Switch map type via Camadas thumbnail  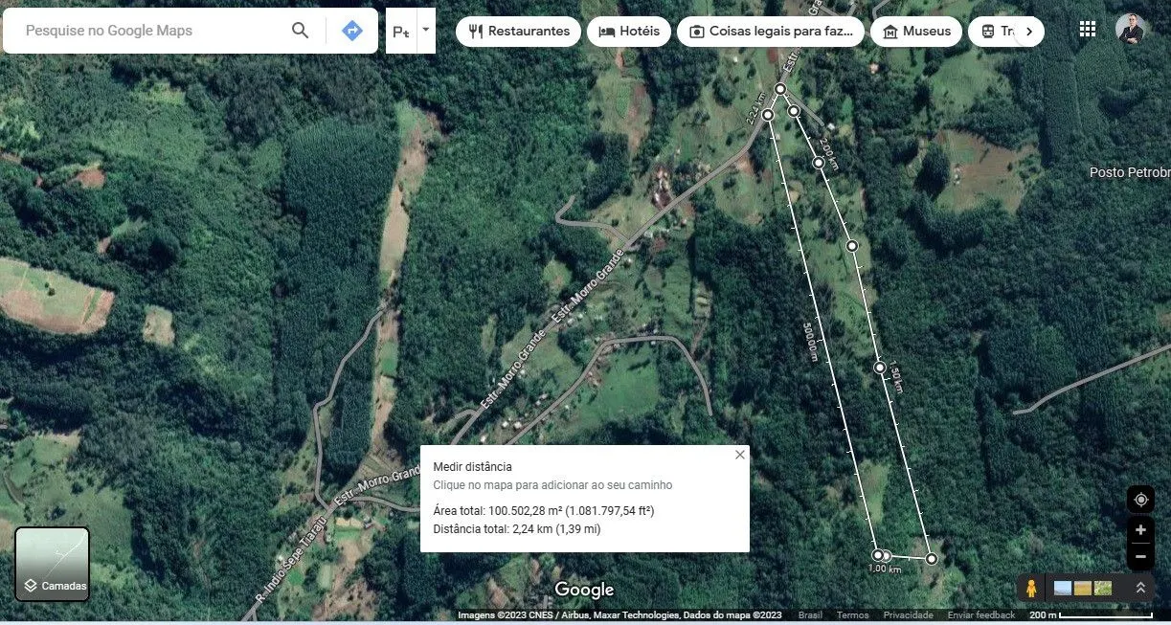pyautogui.click(x=53, y=564)
